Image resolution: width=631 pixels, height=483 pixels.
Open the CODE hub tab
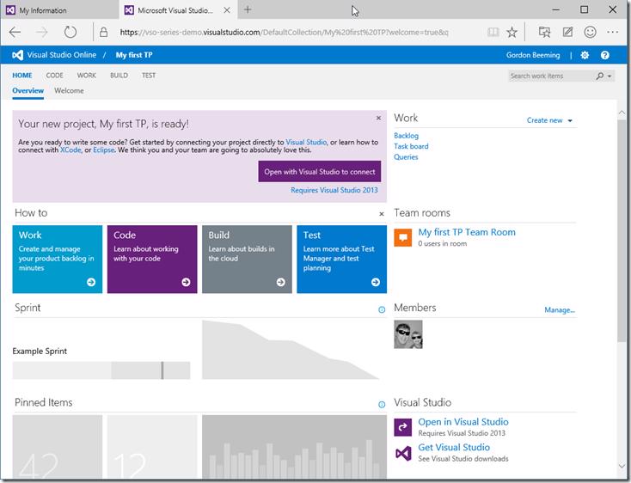[x=54, y=76]
